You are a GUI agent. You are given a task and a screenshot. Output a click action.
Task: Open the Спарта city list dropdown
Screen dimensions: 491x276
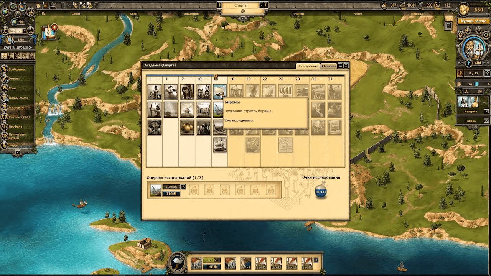pyautogui.click(x=262, y=5)
